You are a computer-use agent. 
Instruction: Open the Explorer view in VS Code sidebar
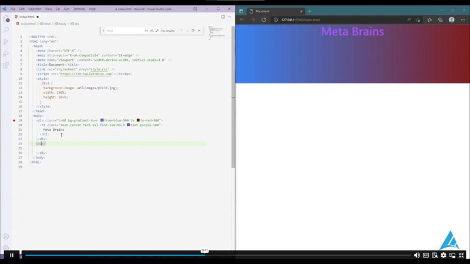point(6,19)
